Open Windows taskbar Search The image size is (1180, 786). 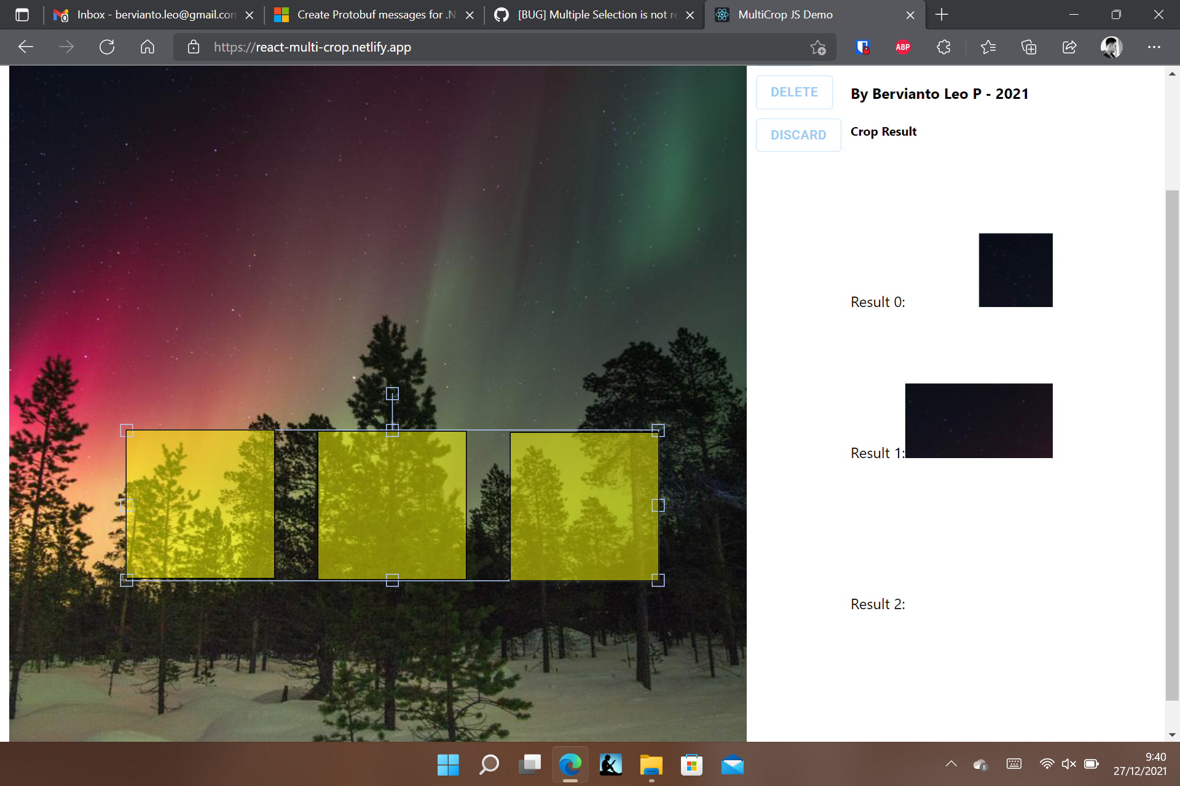pyautogui.click(x=489, y=765)
